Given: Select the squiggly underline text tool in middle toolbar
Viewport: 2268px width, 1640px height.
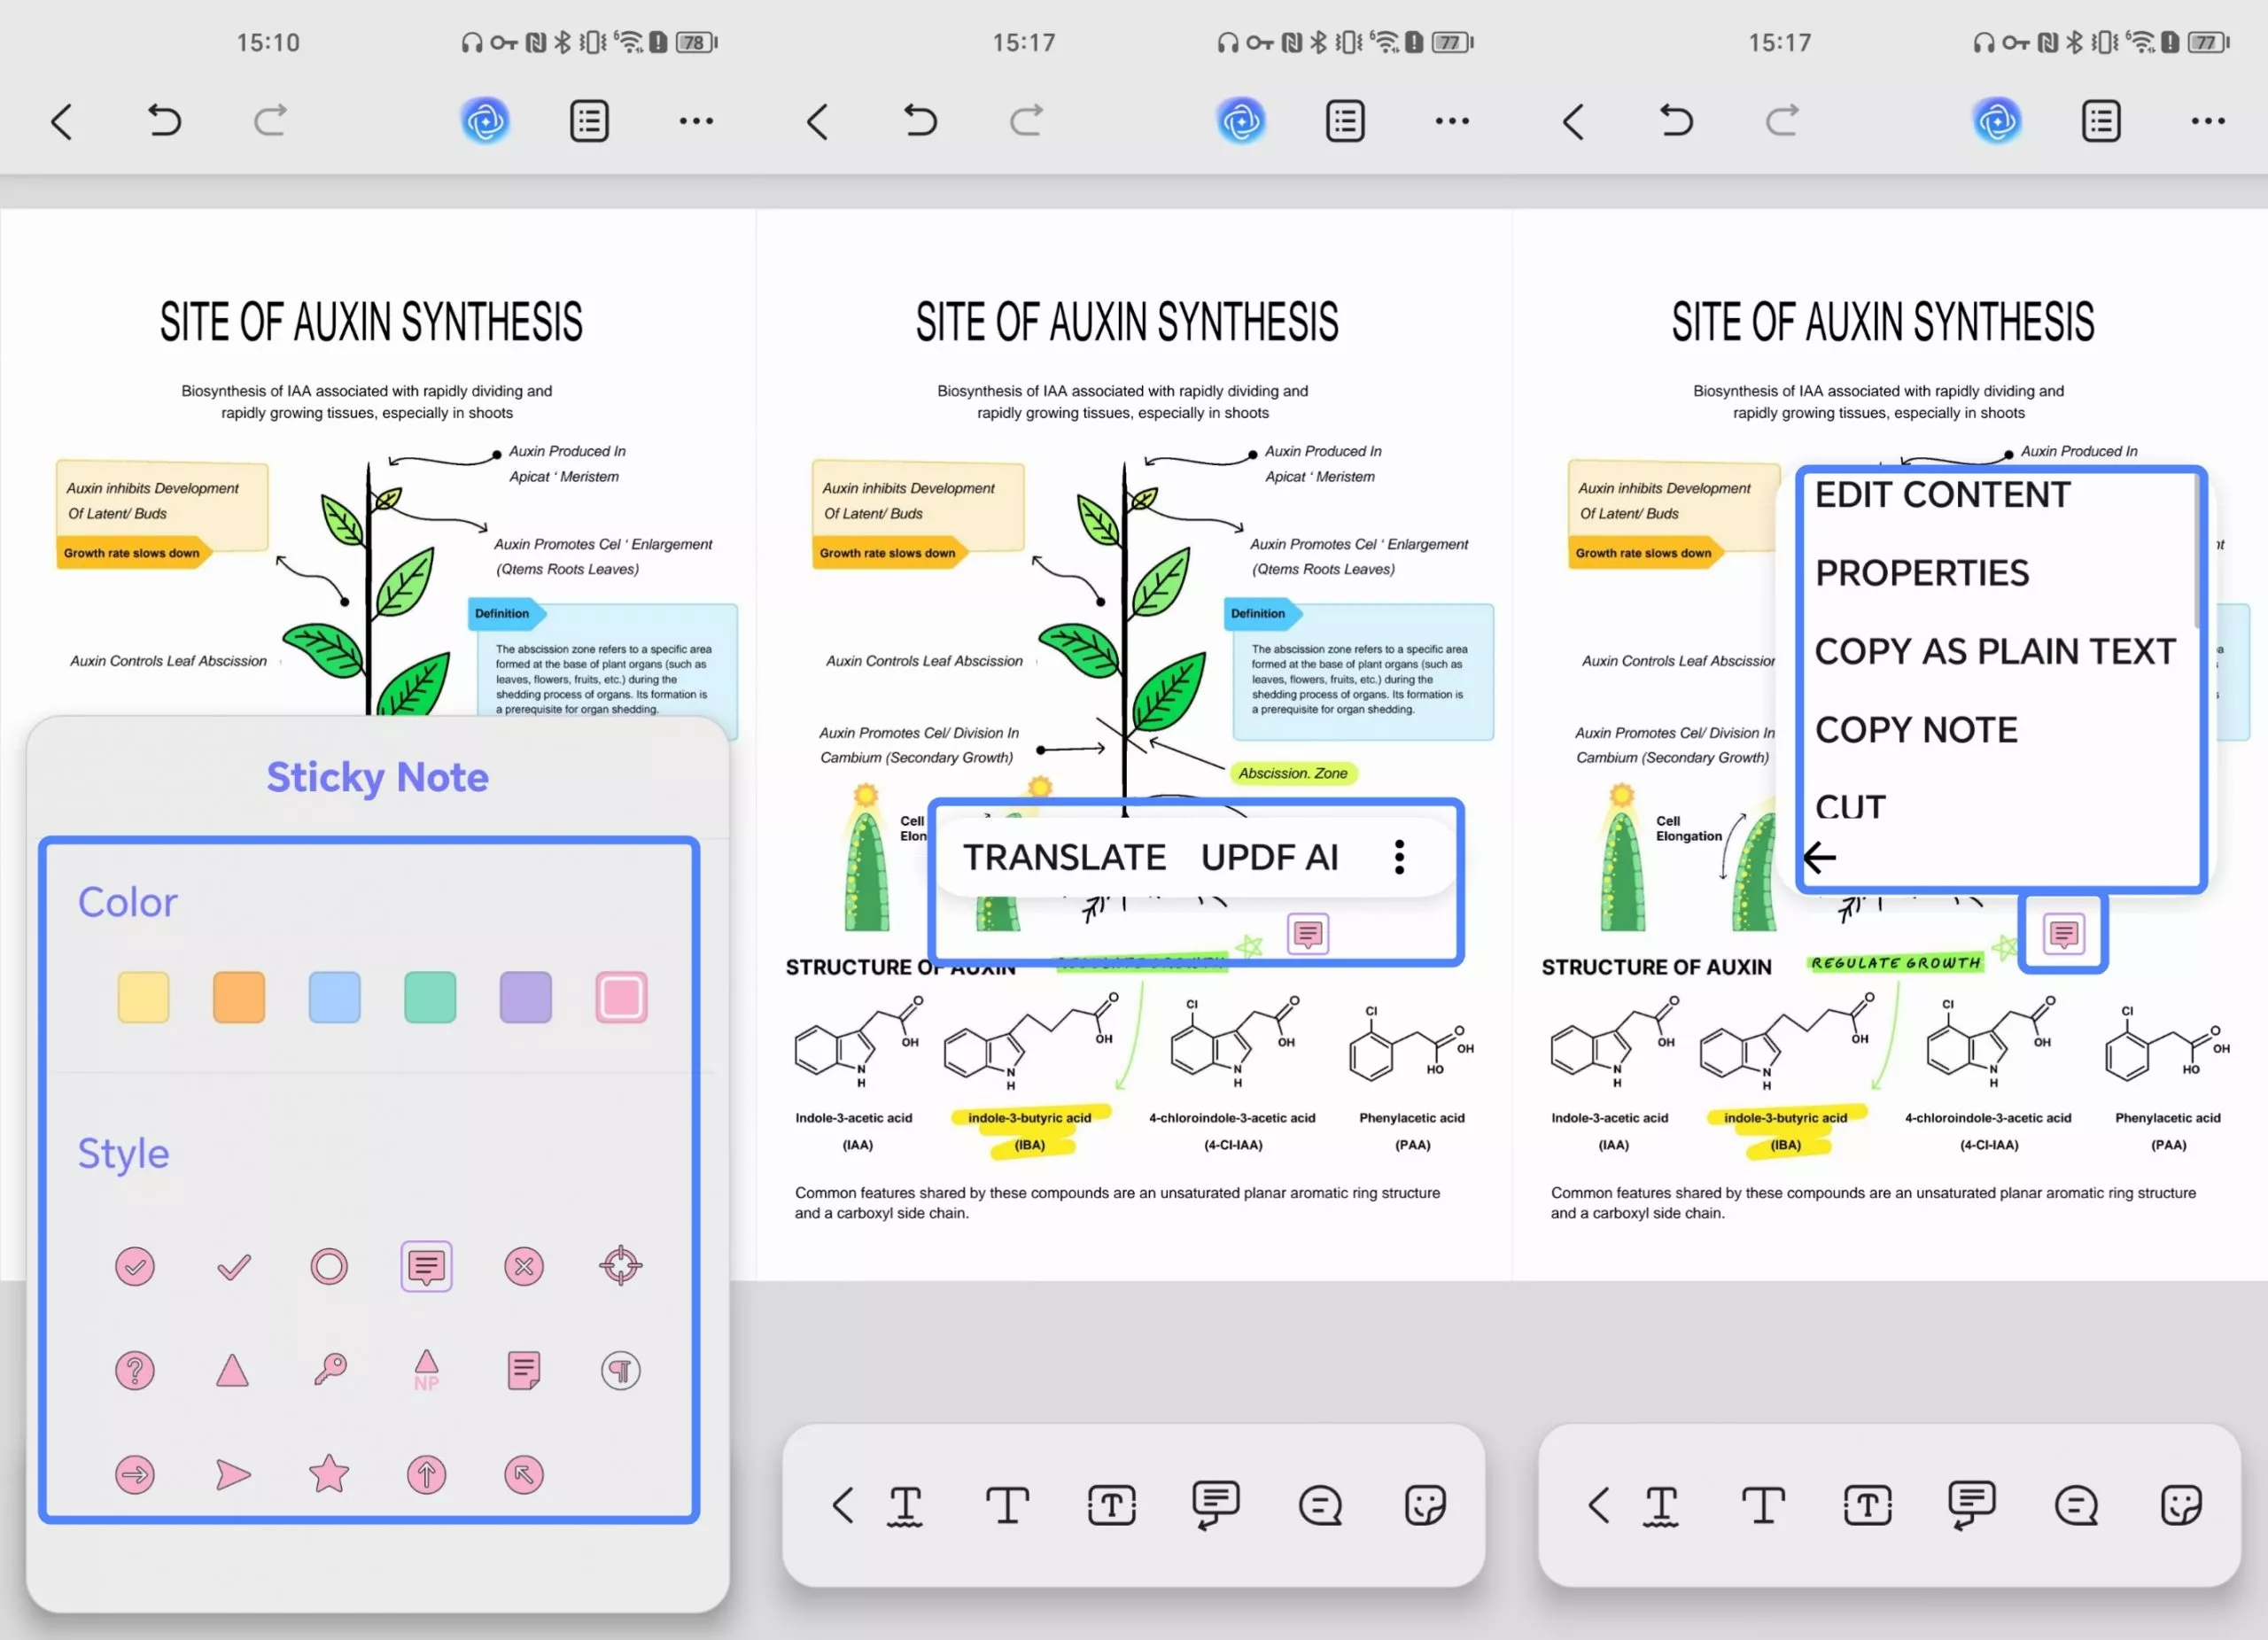Looking at the screenshot, I should [x=905, y=1506].
